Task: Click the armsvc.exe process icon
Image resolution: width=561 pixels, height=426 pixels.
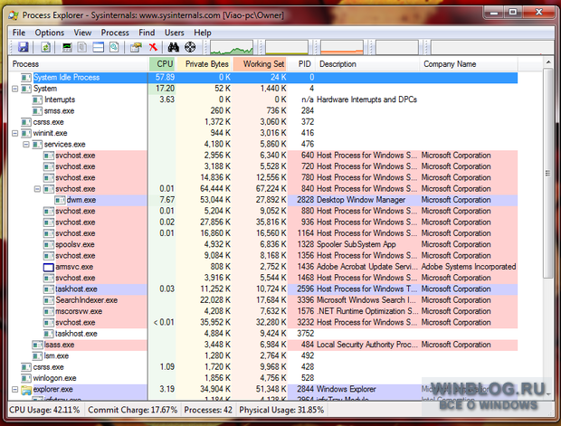Action: pyautogui.click(x=48, y=267)
